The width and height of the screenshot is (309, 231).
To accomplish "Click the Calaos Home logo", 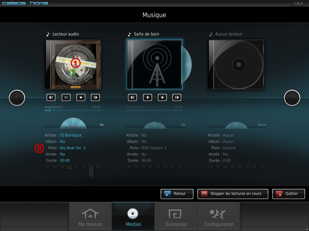I will pos(25,3).
